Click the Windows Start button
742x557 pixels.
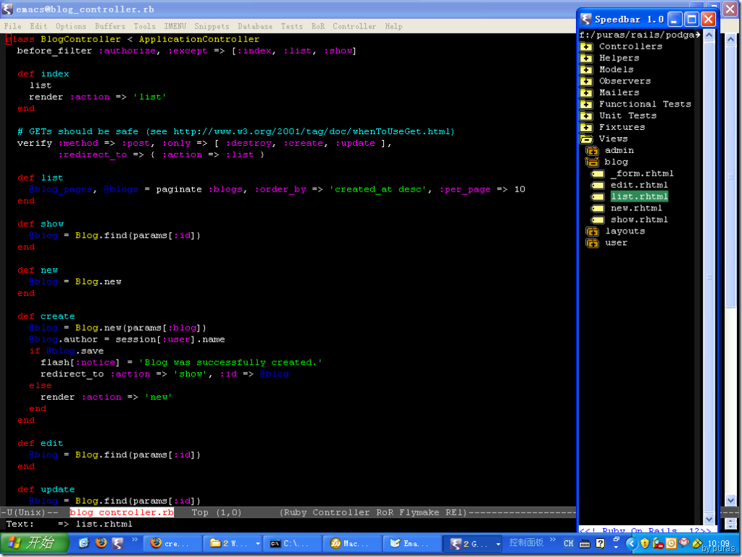[x=34, y=542]
